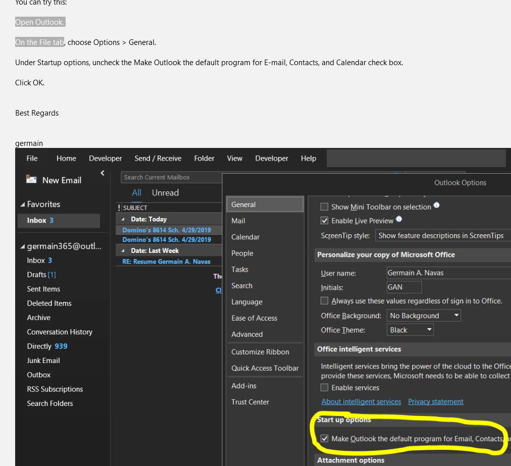Collapse the folder pane with the chevron arrow

pos(103,173)
